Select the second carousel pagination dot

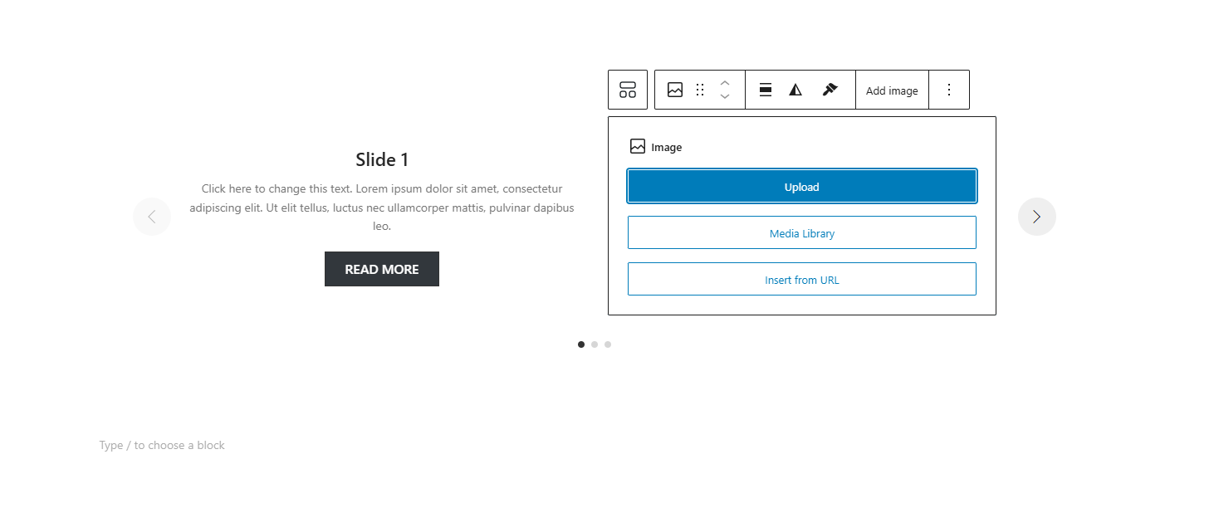595,344
